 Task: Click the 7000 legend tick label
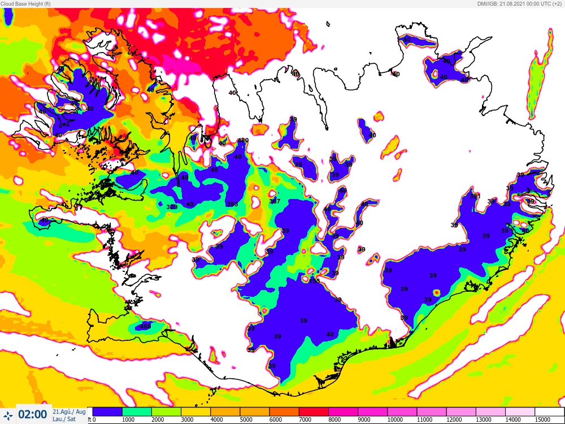(x=306, y=419)
